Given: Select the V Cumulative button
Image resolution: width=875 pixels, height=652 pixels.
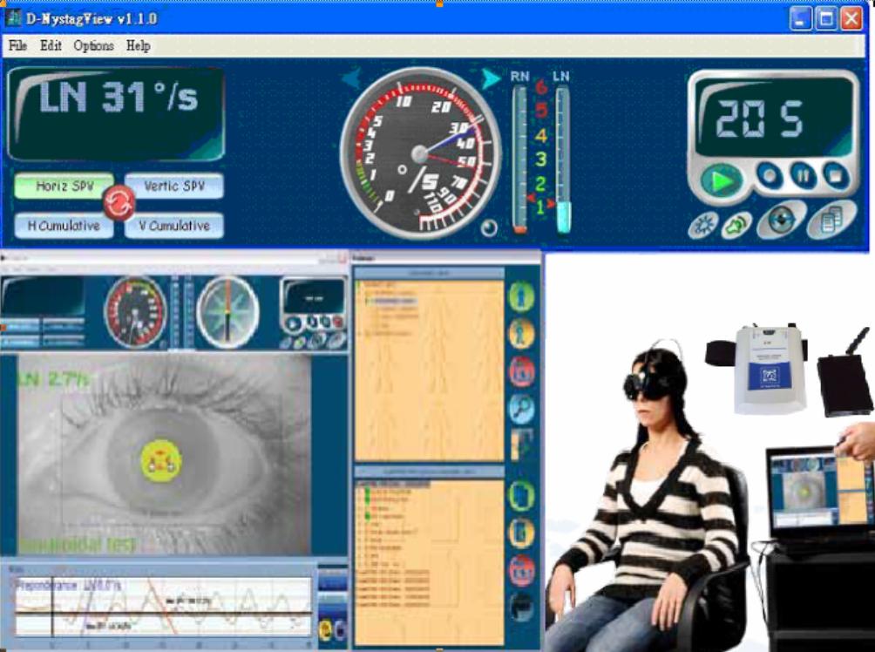Looking at the screenshot, I should click(173, 226).
